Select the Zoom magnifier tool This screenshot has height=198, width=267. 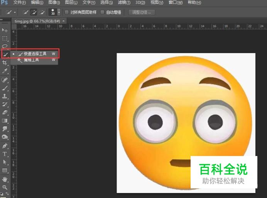[x=5, y=187]
